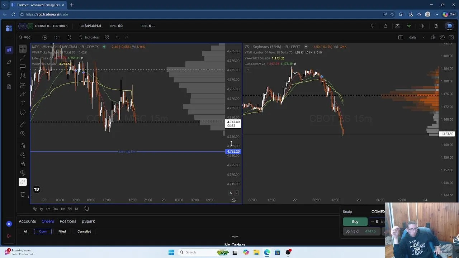Switch to the Positions tab

tap(68, 221)
